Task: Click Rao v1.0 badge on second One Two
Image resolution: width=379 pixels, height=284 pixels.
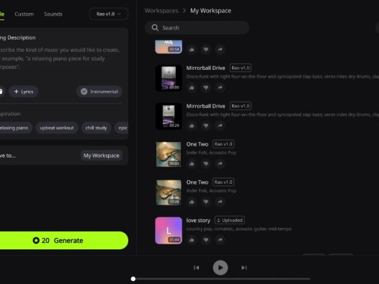Action: (x=223, y=182)
